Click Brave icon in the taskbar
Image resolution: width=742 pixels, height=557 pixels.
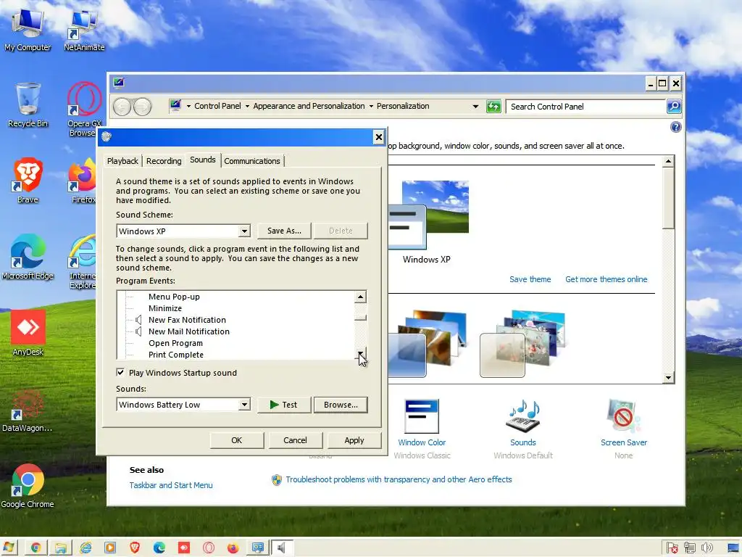pyautogui.click(x=135, y=548)
